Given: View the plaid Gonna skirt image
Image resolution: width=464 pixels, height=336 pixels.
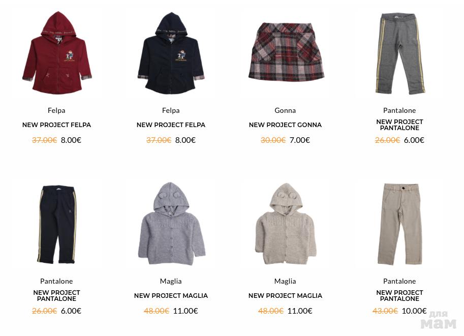Looking at the screenshot, I should point(286,52).
